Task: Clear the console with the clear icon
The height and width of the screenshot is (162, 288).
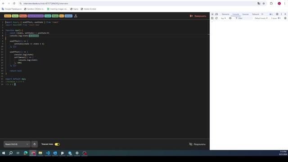Action: (216, 18)
